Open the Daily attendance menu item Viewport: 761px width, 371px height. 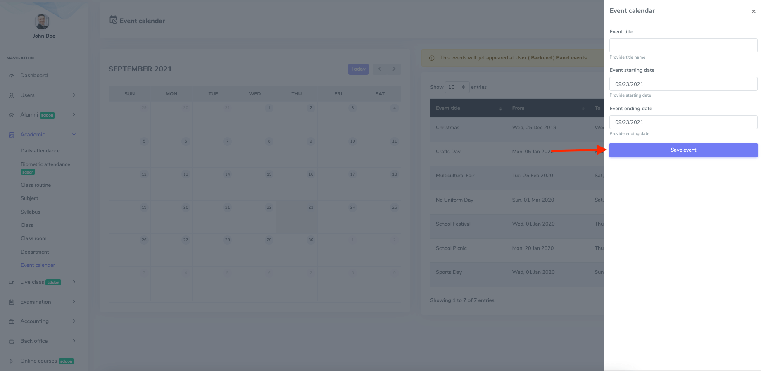[x=40, y=151]
